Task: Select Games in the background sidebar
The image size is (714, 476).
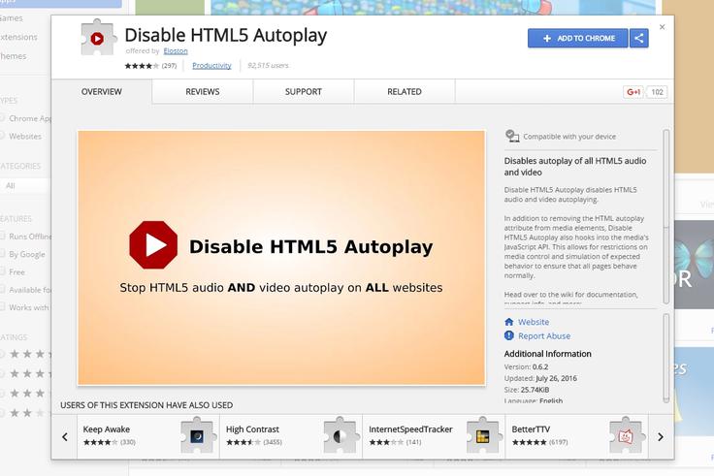Action: tap(12, 18)
